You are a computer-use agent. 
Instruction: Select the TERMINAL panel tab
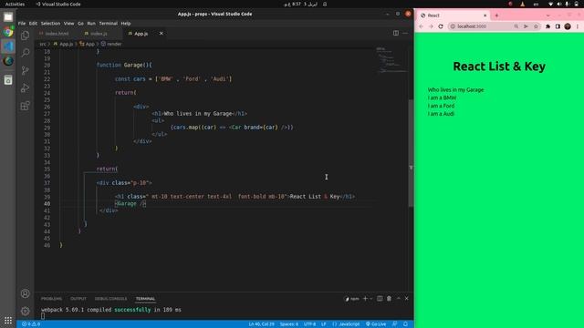click(145, 299)
